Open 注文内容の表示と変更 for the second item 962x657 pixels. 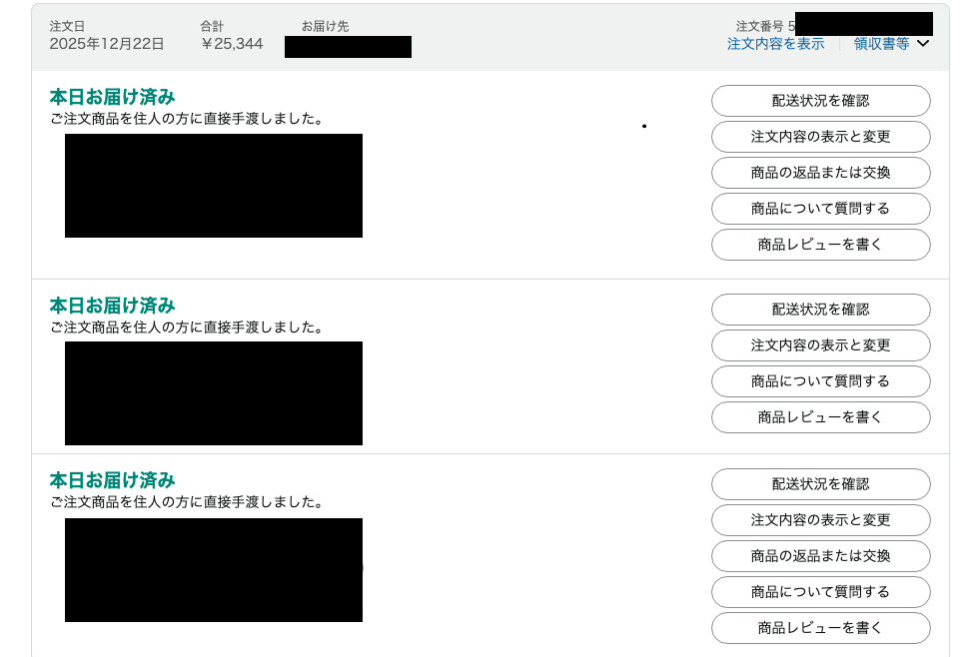click(820, 345)
